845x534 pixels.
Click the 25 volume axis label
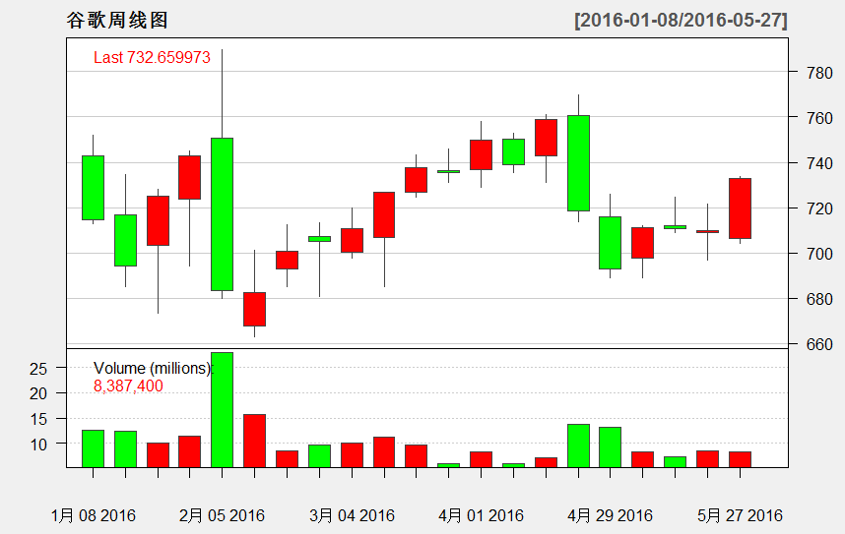click(38, 369)
